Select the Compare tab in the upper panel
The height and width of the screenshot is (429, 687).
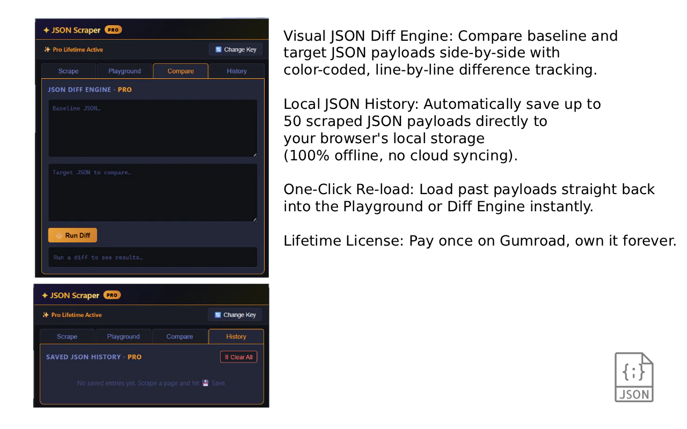pos(181,71)
